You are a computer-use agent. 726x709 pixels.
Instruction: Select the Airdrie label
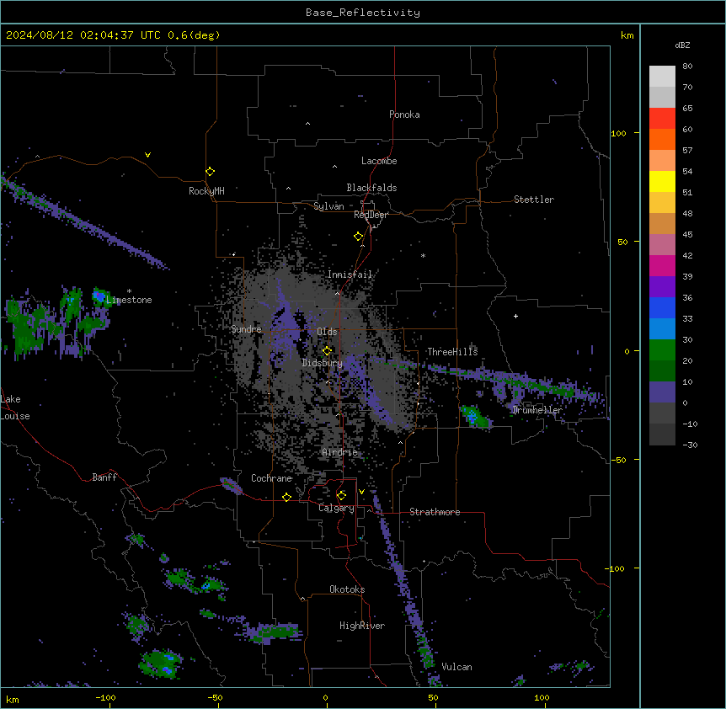pos(340,452)
